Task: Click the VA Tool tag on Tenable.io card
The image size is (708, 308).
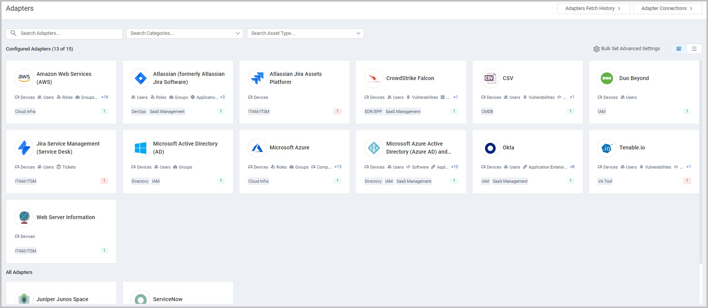Action: click(x=605, y=182)
